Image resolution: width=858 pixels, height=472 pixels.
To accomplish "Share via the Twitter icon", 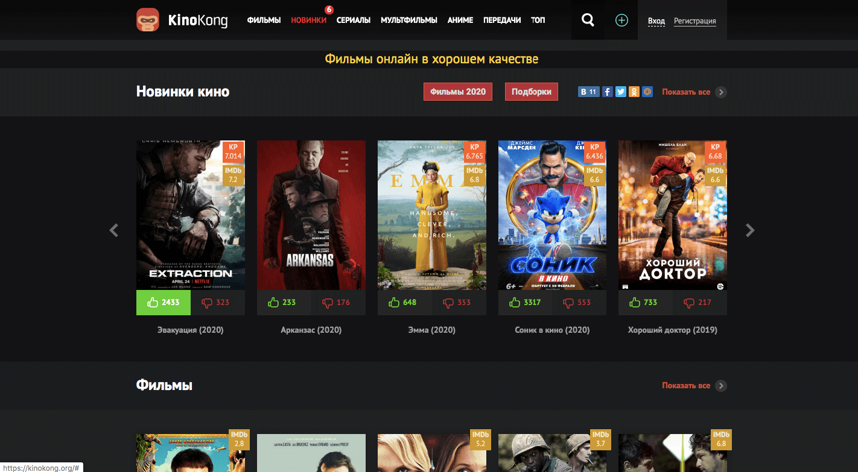I will (x=621, y=92).
